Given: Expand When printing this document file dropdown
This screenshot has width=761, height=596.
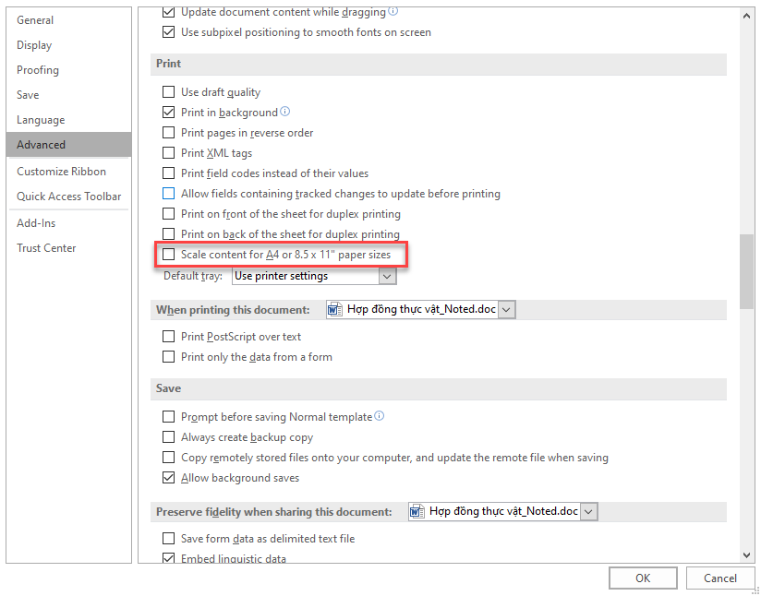Looking at the screenshot, I should click(x=506, y=309).
